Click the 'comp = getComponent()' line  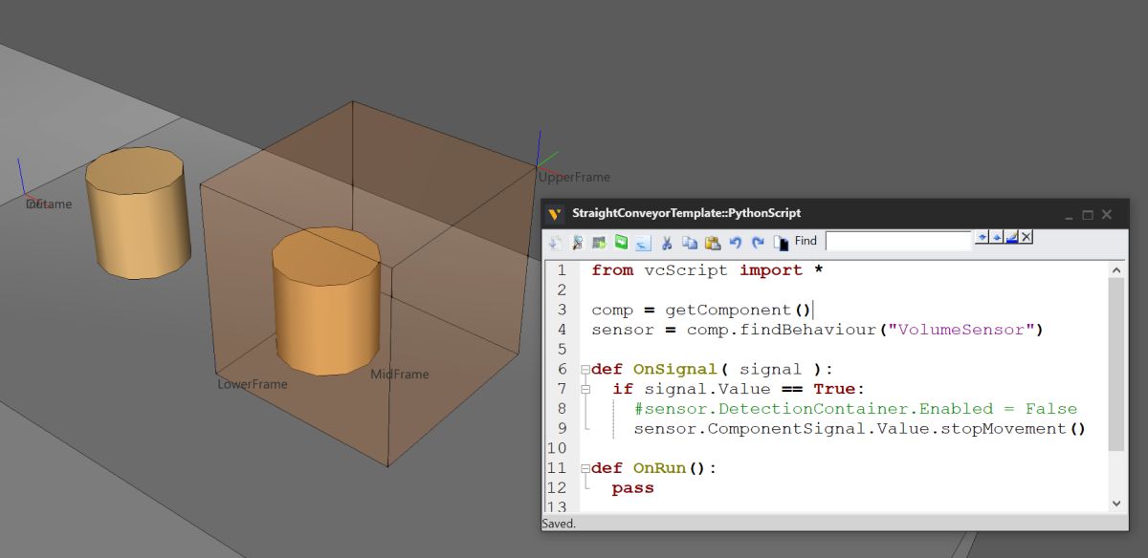701,310
